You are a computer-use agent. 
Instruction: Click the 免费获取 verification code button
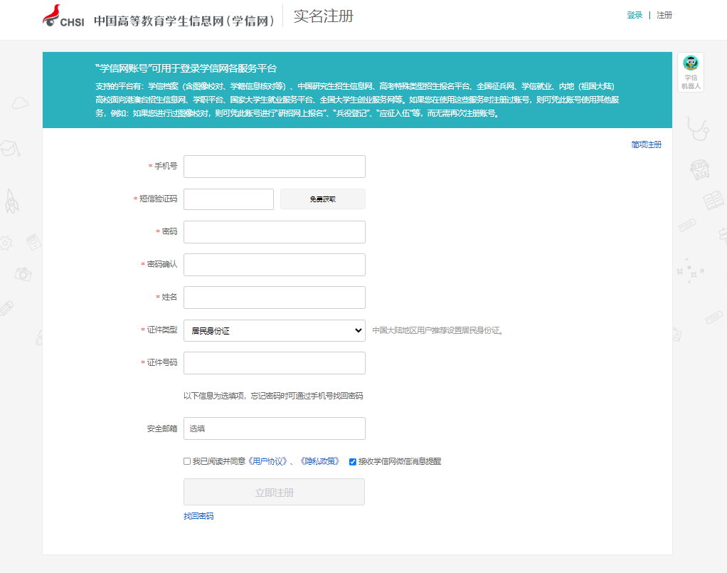pyautogui.click(x=322, y=199)
